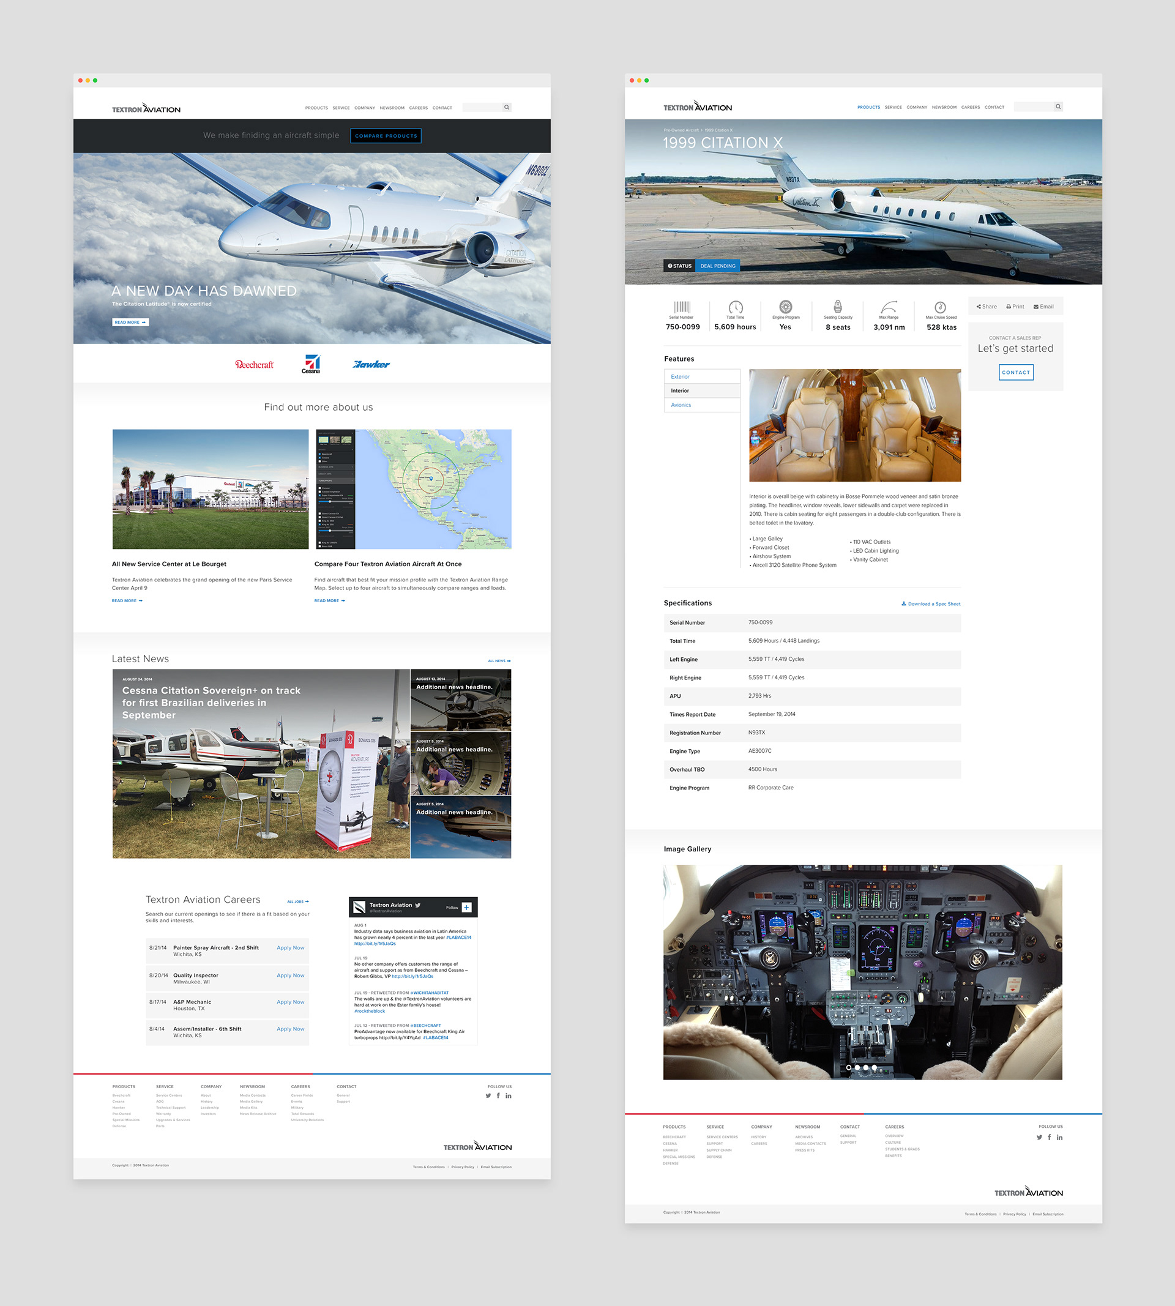Open the interior cabin features photo
This screenshot has width=1175, height=1306.
pyautogui.click(x=855, y=425)
